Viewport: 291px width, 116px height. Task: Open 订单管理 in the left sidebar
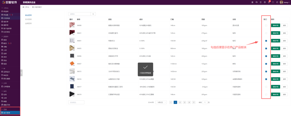point(6,87)
